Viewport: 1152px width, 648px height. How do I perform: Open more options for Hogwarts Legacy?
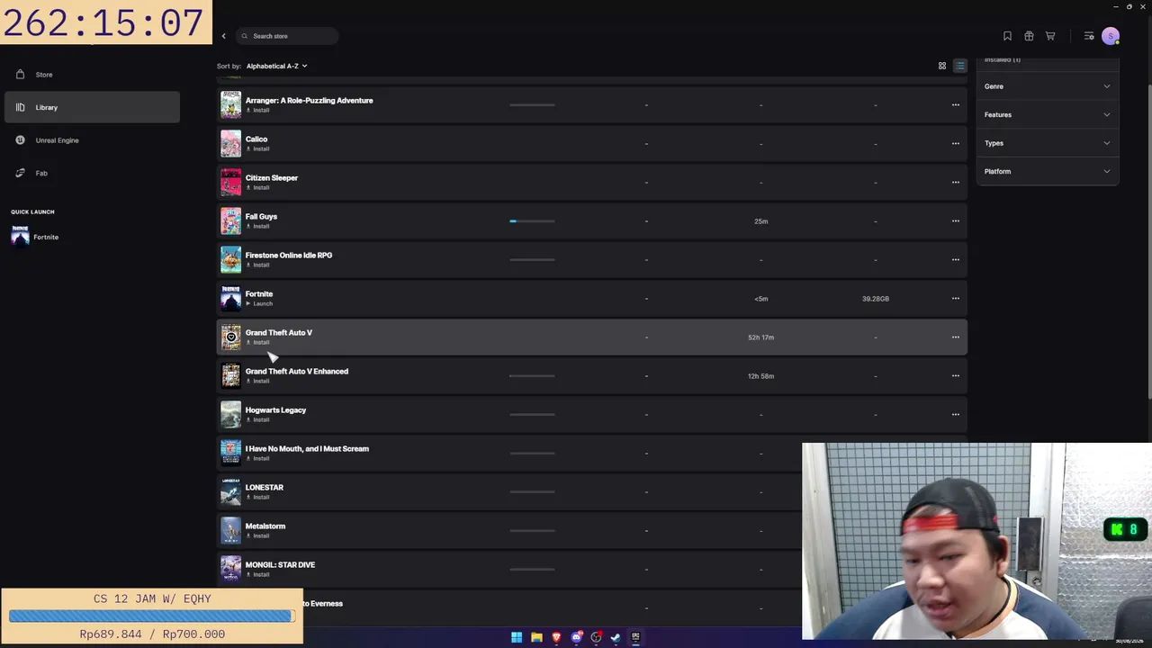click(x=956, y=414)
